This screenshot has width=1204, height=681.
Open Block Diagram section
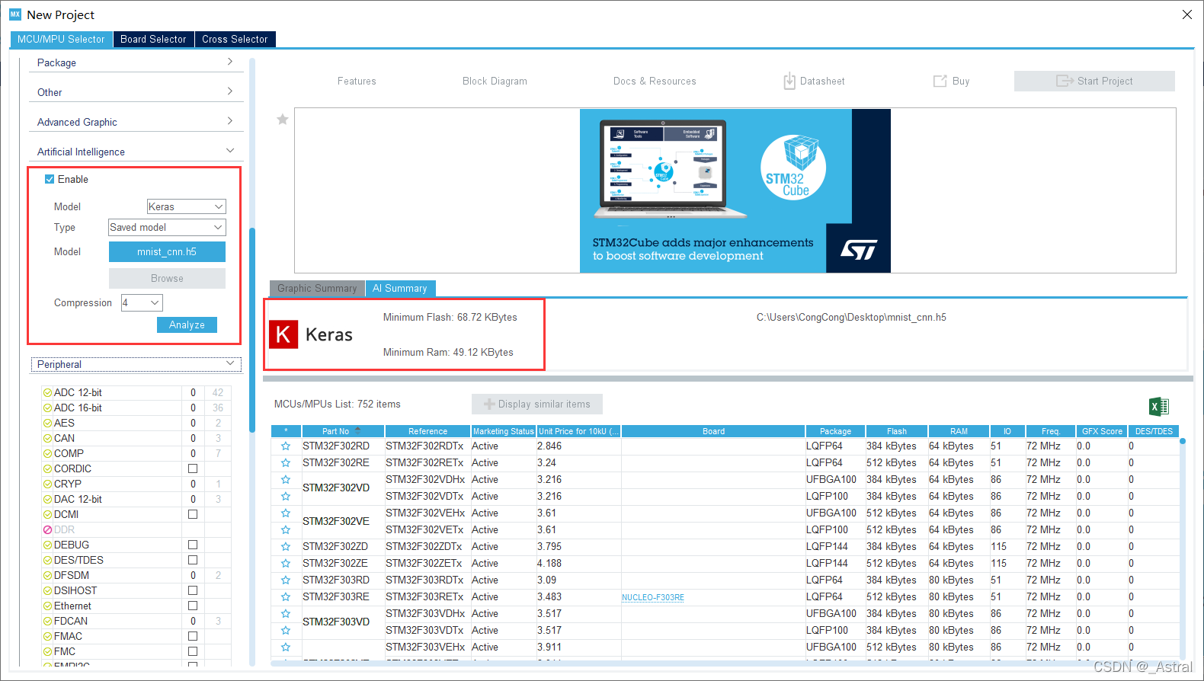coord(495,81)
